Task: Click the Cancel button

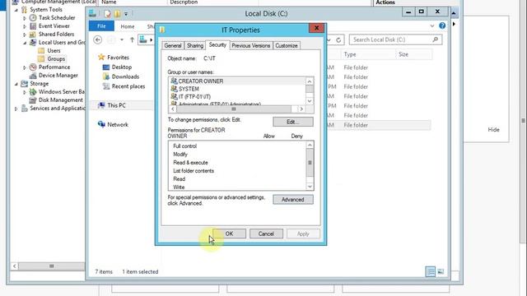Action: tap(266, 234)
